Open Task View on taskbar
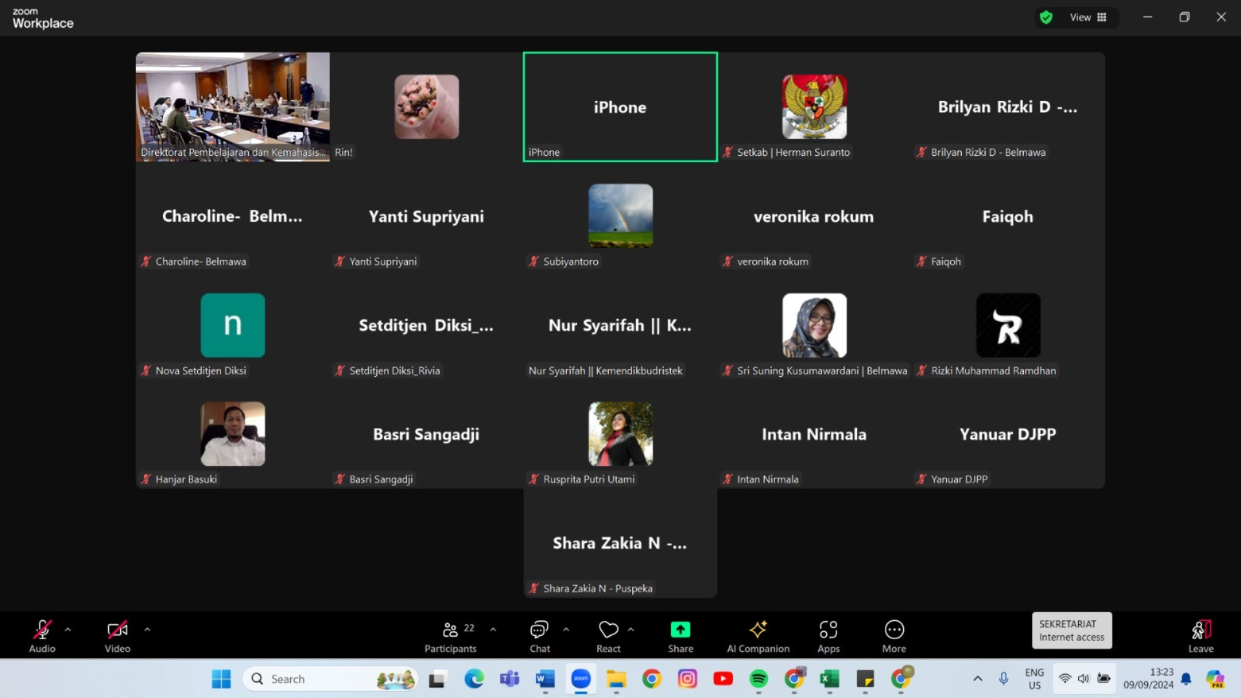 [438, 679]
